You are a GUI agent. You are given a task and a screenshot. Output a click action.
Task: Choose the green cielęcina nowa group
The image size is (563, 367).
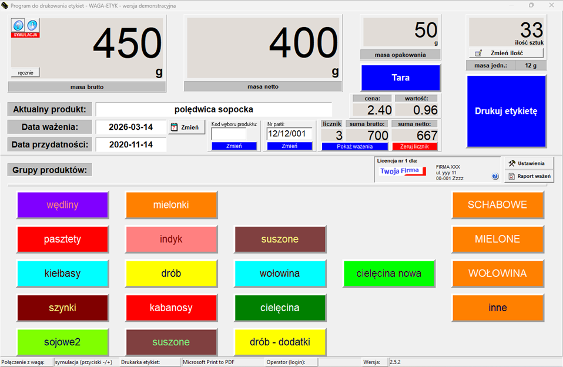pos(388,274)
